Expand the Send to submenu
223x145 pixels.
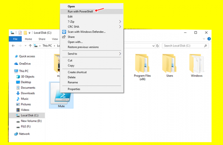click(x=120, y=54)
